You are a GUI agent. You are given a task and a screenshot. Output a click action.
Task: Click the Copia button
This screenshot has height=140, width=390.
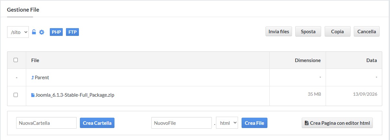(338, 32)
